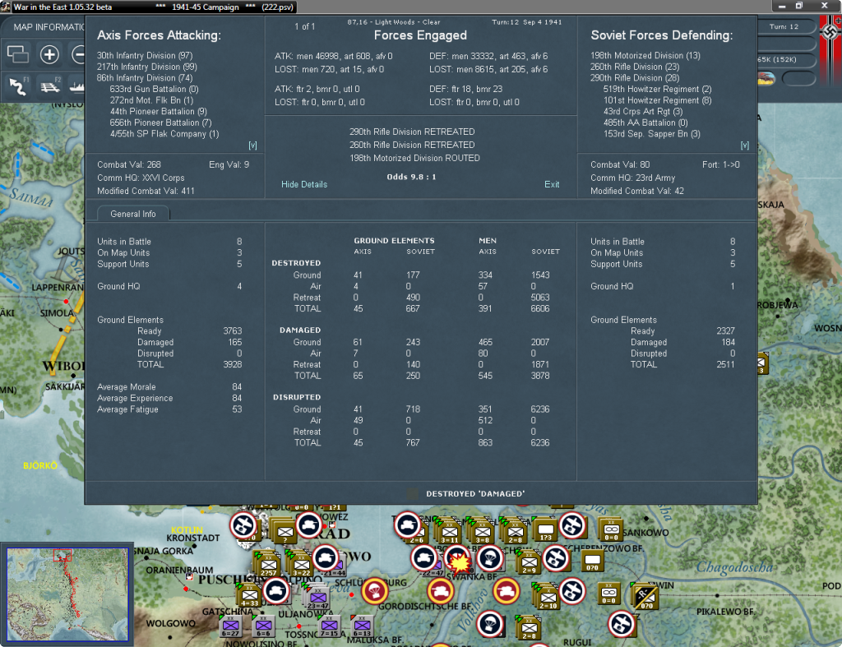Select the unit counter labeled 3=22

[301, 566]
